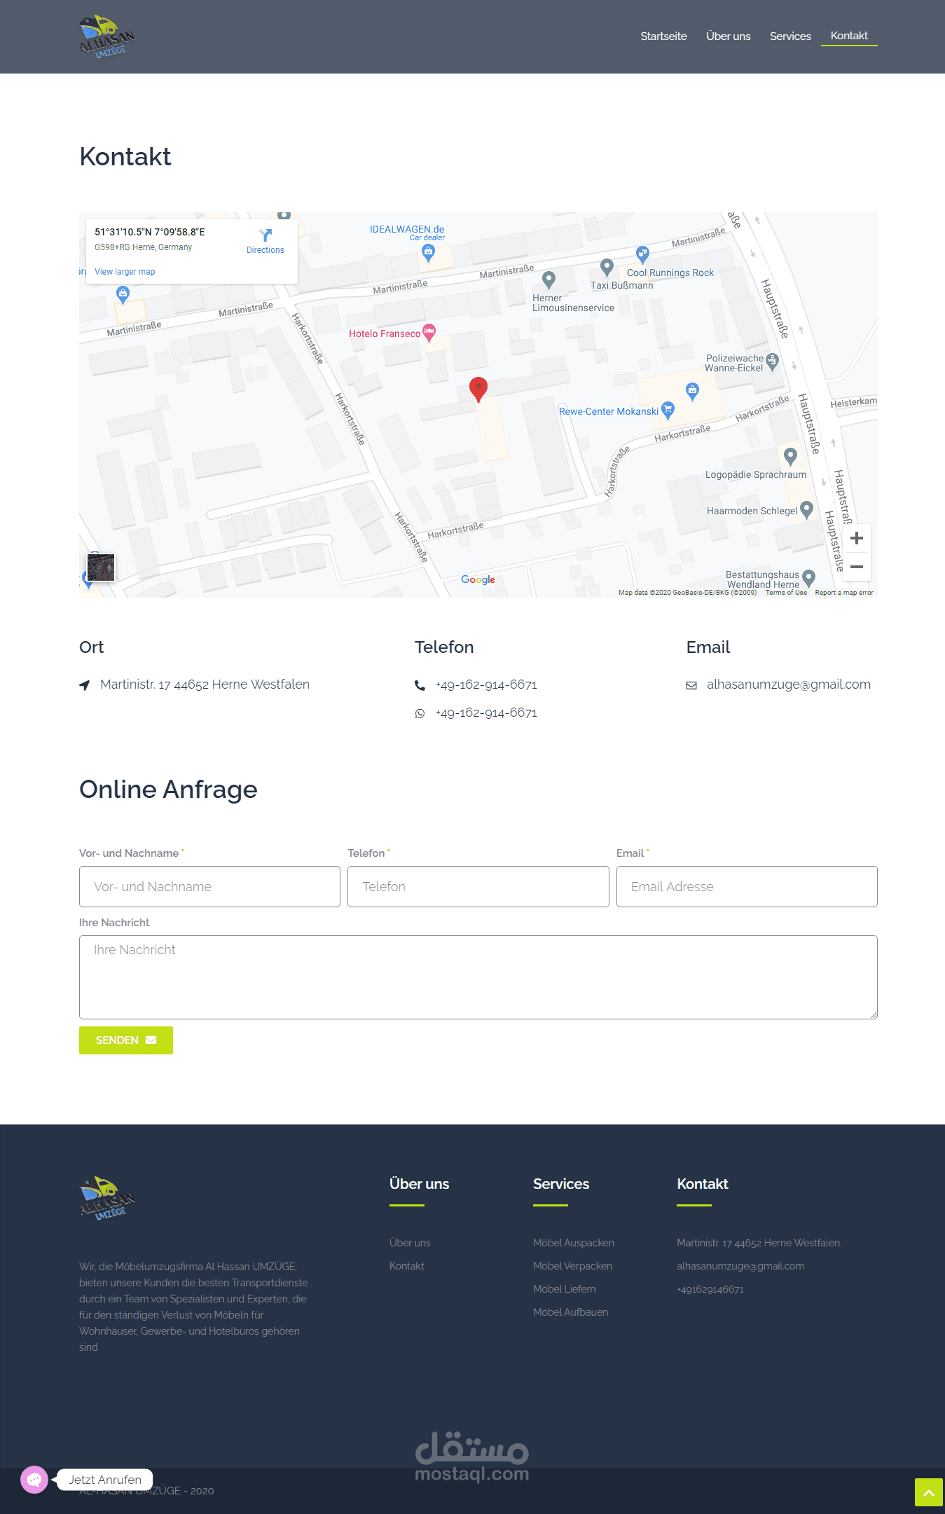Open the alhasanumzuge@gmail.com link in Email section

pyautogui.click(x=789, y=684)
